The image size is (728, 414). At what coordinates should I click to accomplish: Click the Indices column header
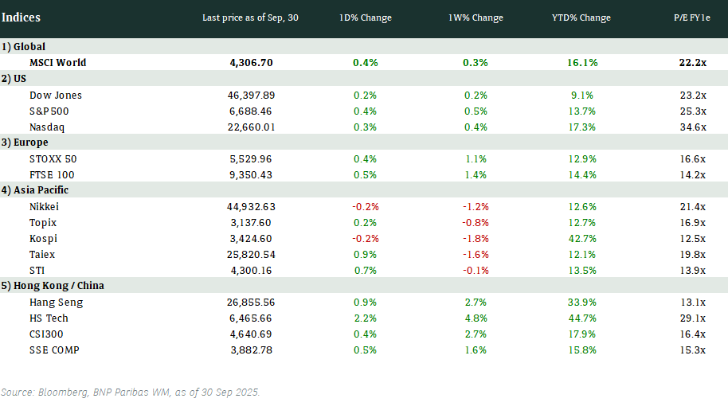pos(22,18)
